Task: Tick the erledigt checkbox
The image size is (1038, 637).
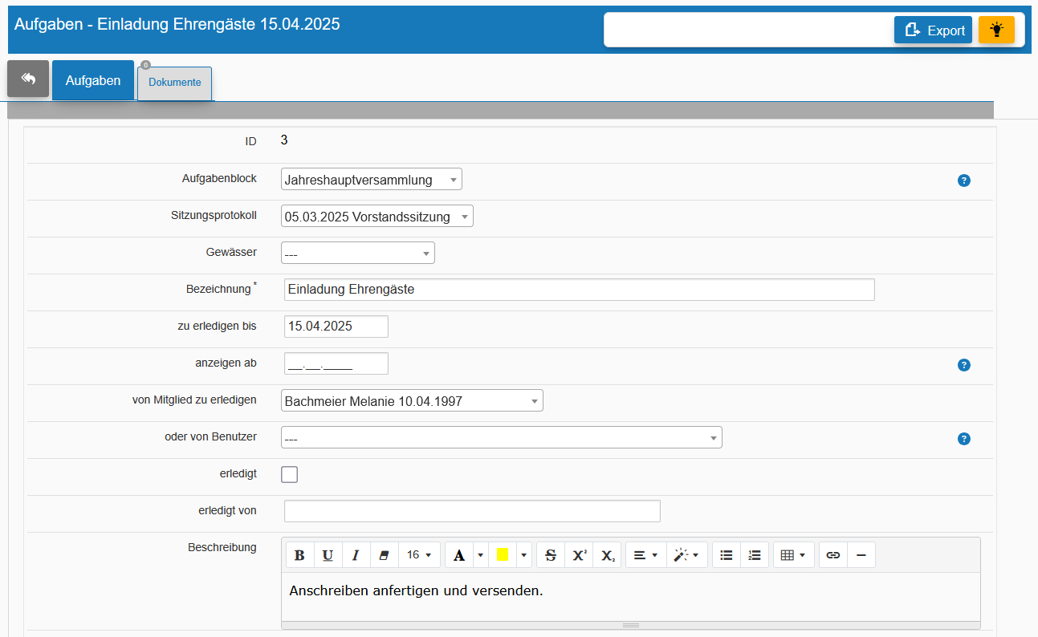Action: pyautogui.click(x=290, y=474)
